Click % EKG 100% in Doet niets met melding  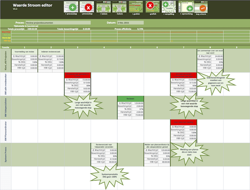point(191,133)
